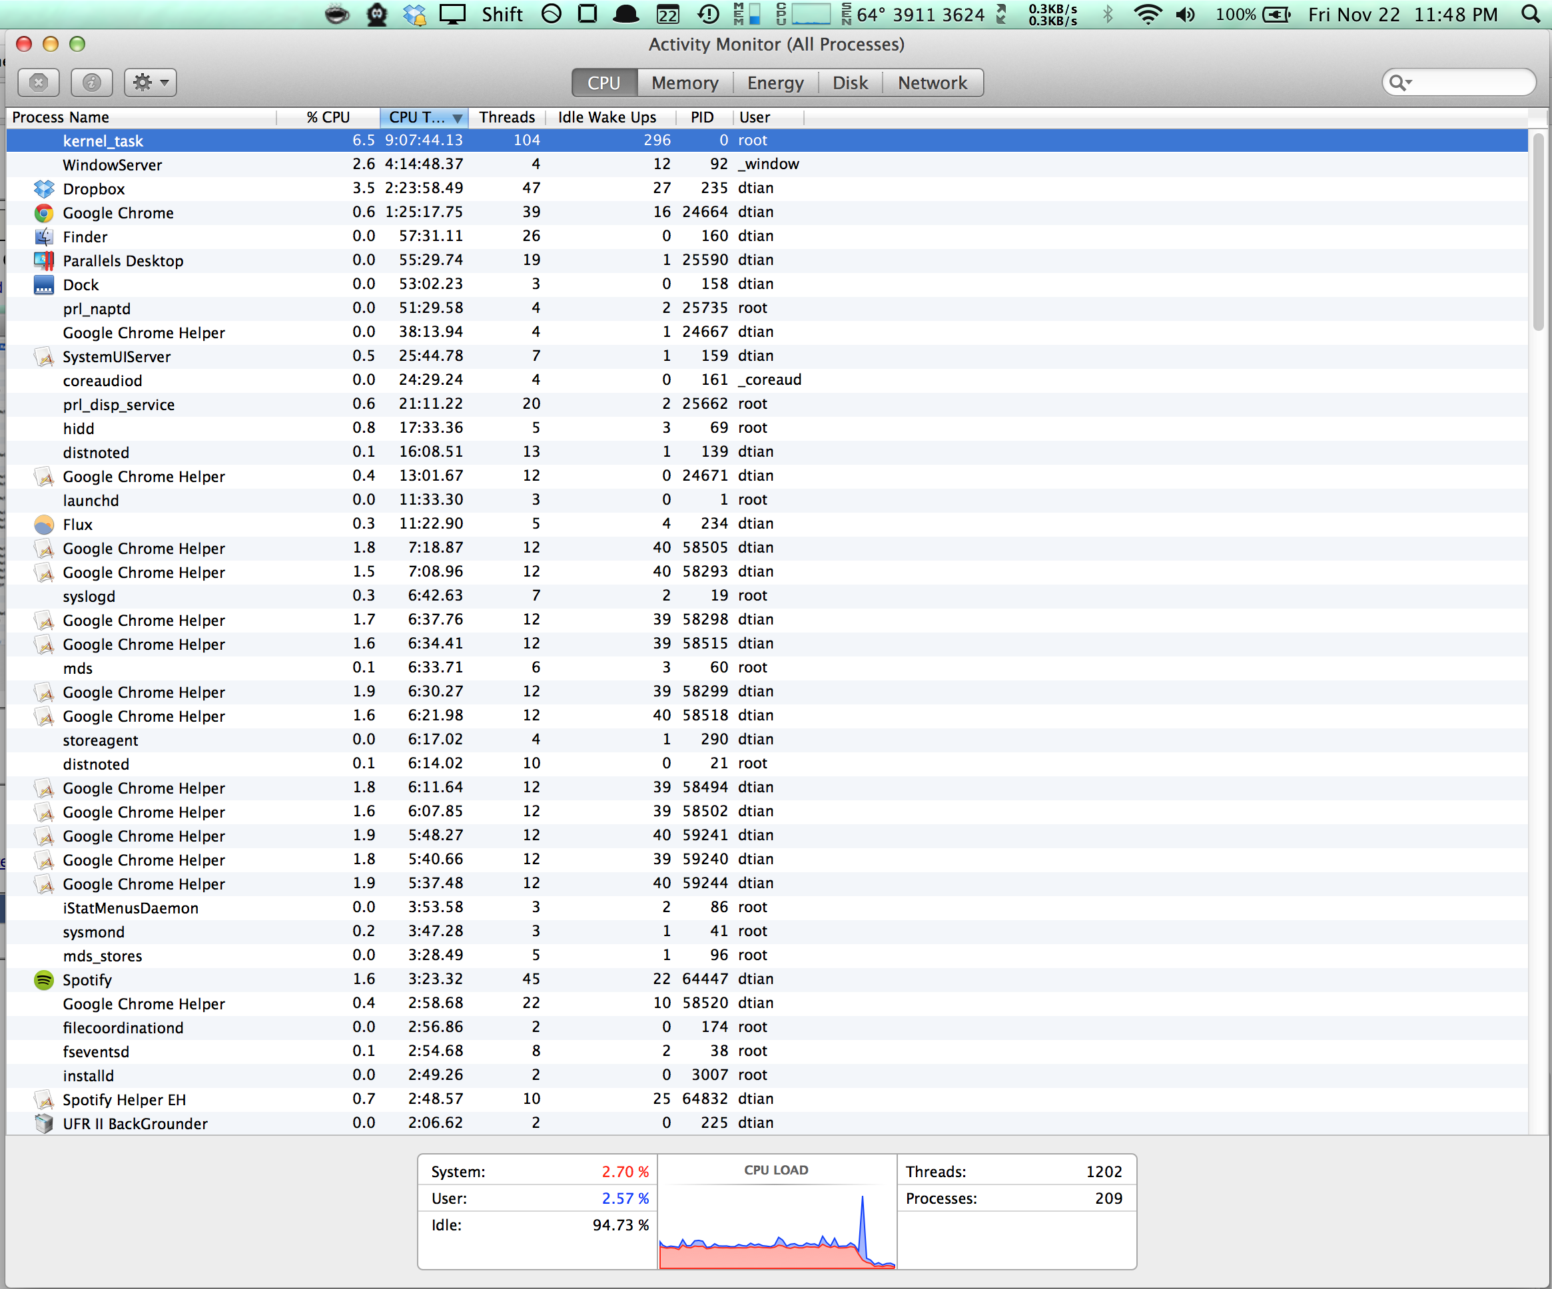
Task: Open Wi-Fi menu in menu bar
Action: click(x=1147, y=15)
